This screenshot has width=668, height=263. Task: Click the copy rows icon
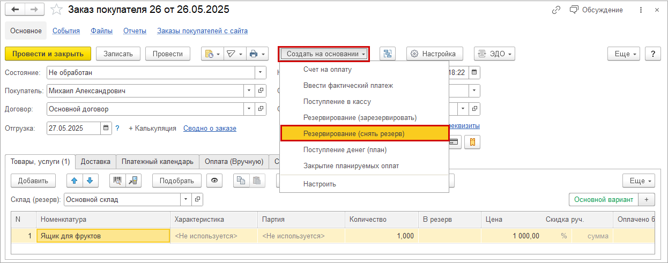242,181
